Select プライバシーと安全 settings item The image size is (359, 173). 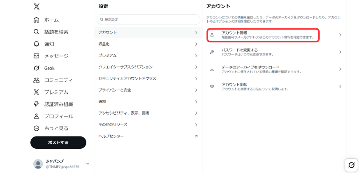coord(148,90)
